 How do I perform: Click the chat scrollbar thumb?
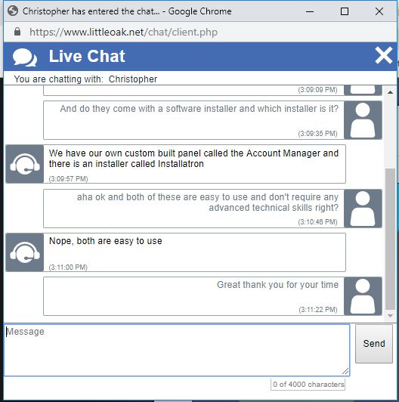[x=390, y=239]
